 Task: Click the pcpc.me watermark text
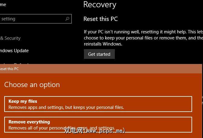click(95, 130)
